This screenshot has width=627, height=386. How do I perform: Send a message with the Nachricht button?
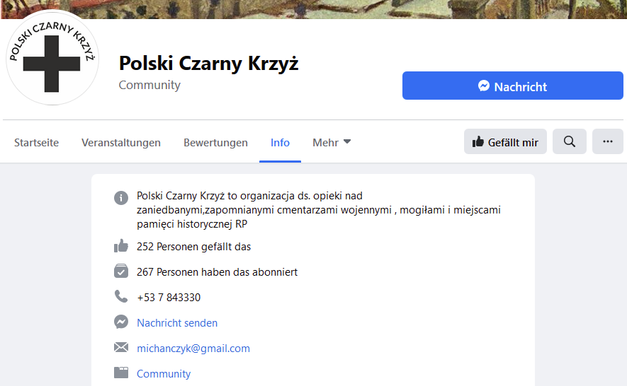coord(513,86)
